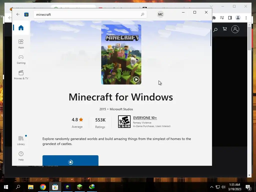Click the Minecraft cover art thumbnail
Image resolution: width=256 pixels, height=192 pixels.
pyautogui.click(x=121, y=54)
